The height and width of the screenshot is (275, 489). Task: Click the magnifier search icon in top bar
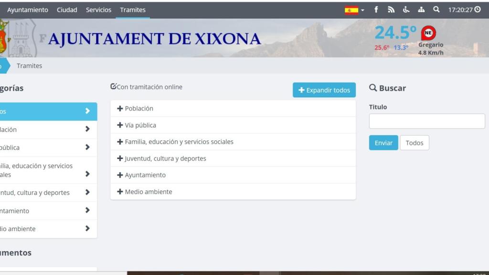click(x=436, y=9)
